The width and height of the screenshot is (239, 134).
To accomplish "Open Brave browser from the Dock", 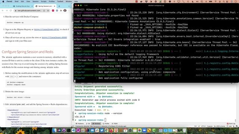I will coord(116,130).
